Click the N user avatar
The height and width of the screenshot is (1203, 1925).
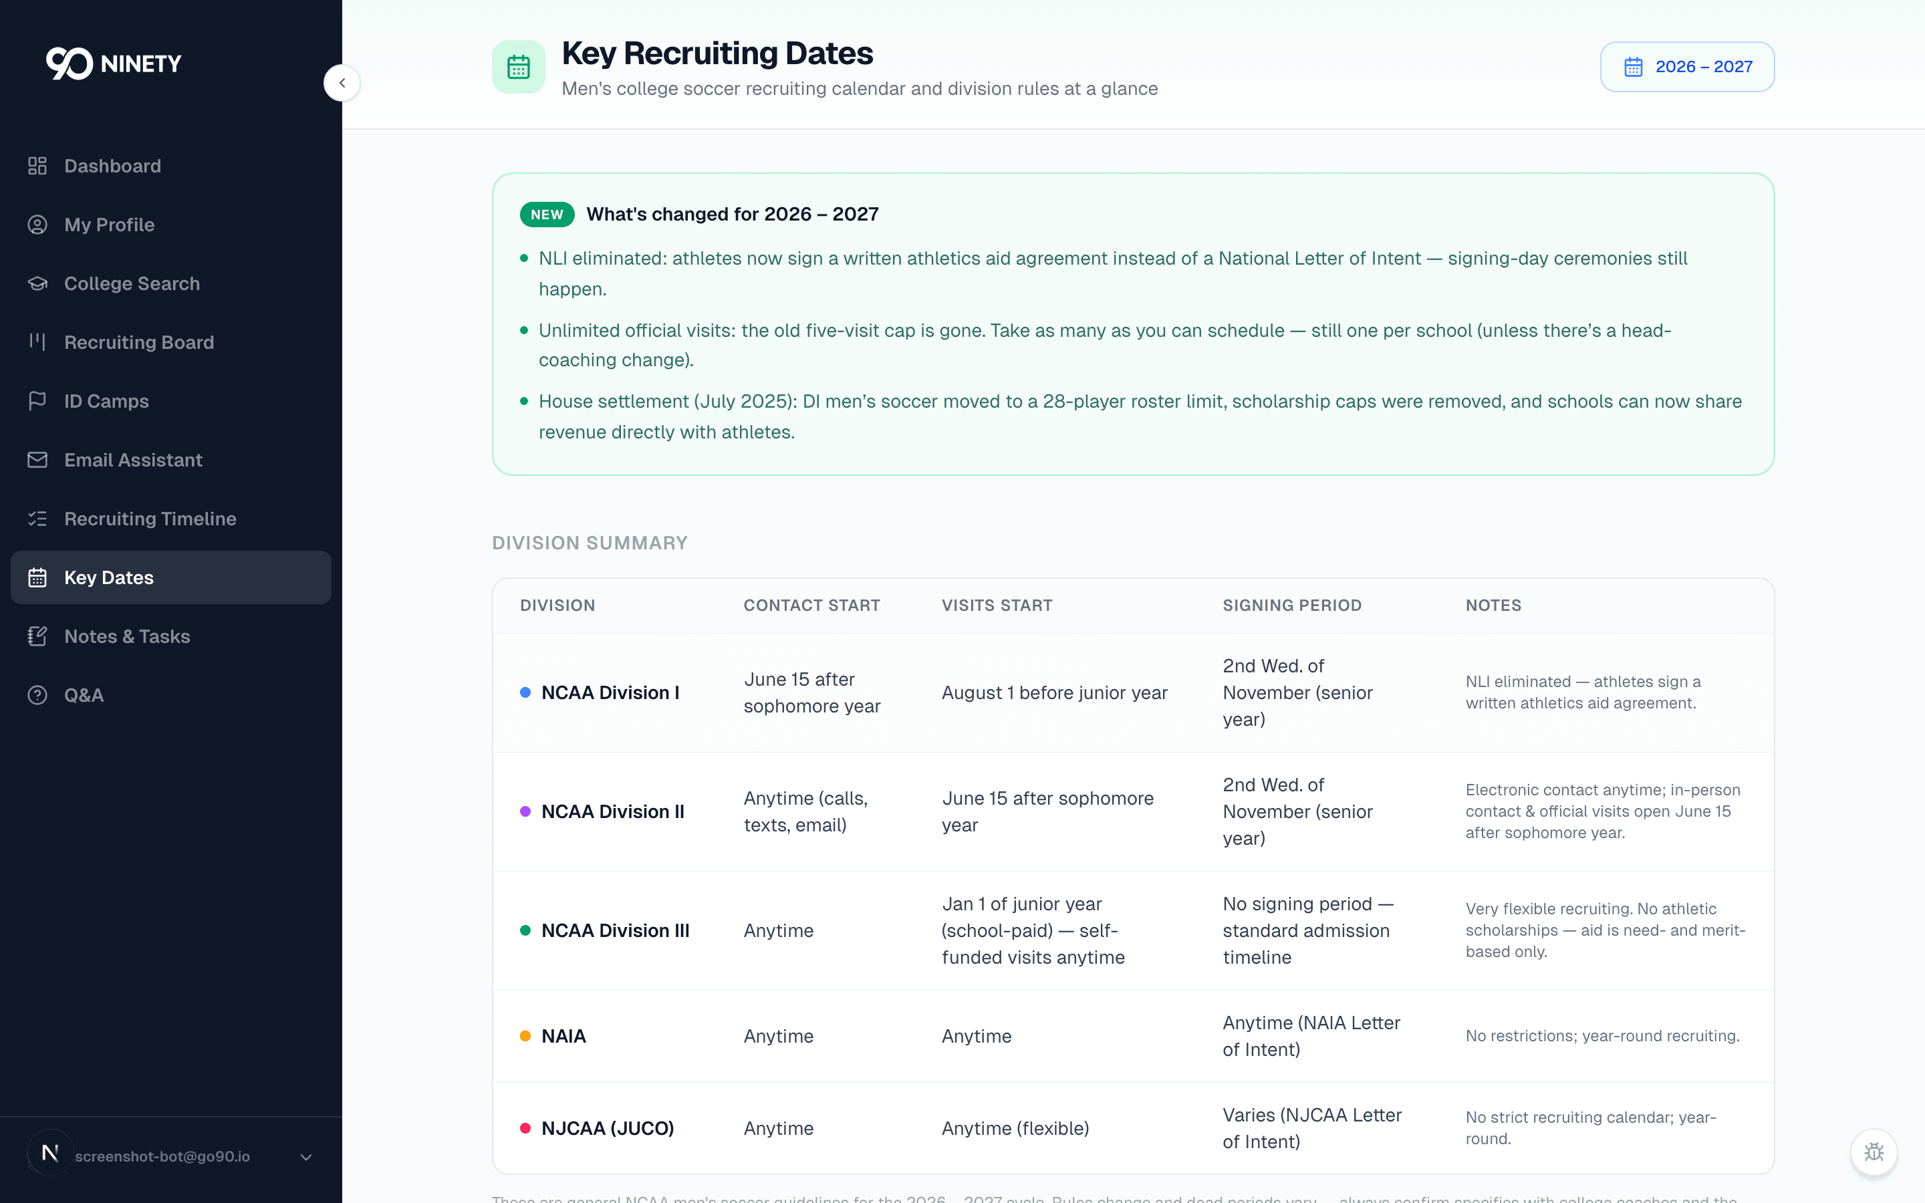coord(50,1153)
